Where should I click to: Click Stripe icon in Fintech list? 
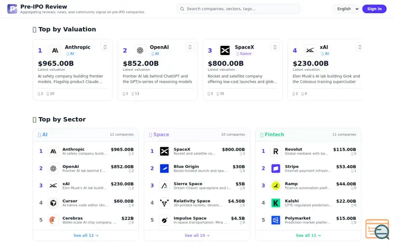276,168
